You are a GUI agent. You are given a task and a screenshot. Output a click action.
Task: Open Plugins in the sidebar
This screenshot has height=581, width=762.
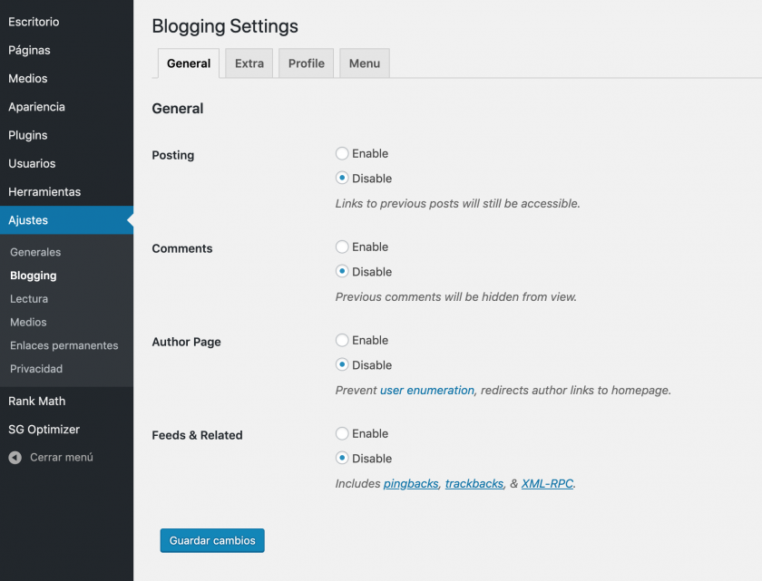coord(28,135)
